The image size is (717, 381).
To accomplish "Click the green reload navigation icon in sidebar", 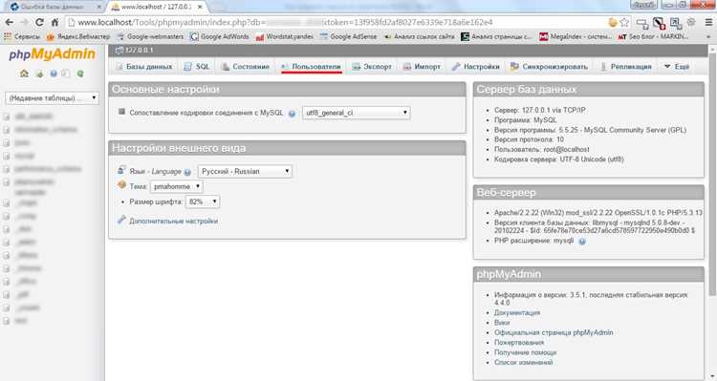I will [80, 74].
